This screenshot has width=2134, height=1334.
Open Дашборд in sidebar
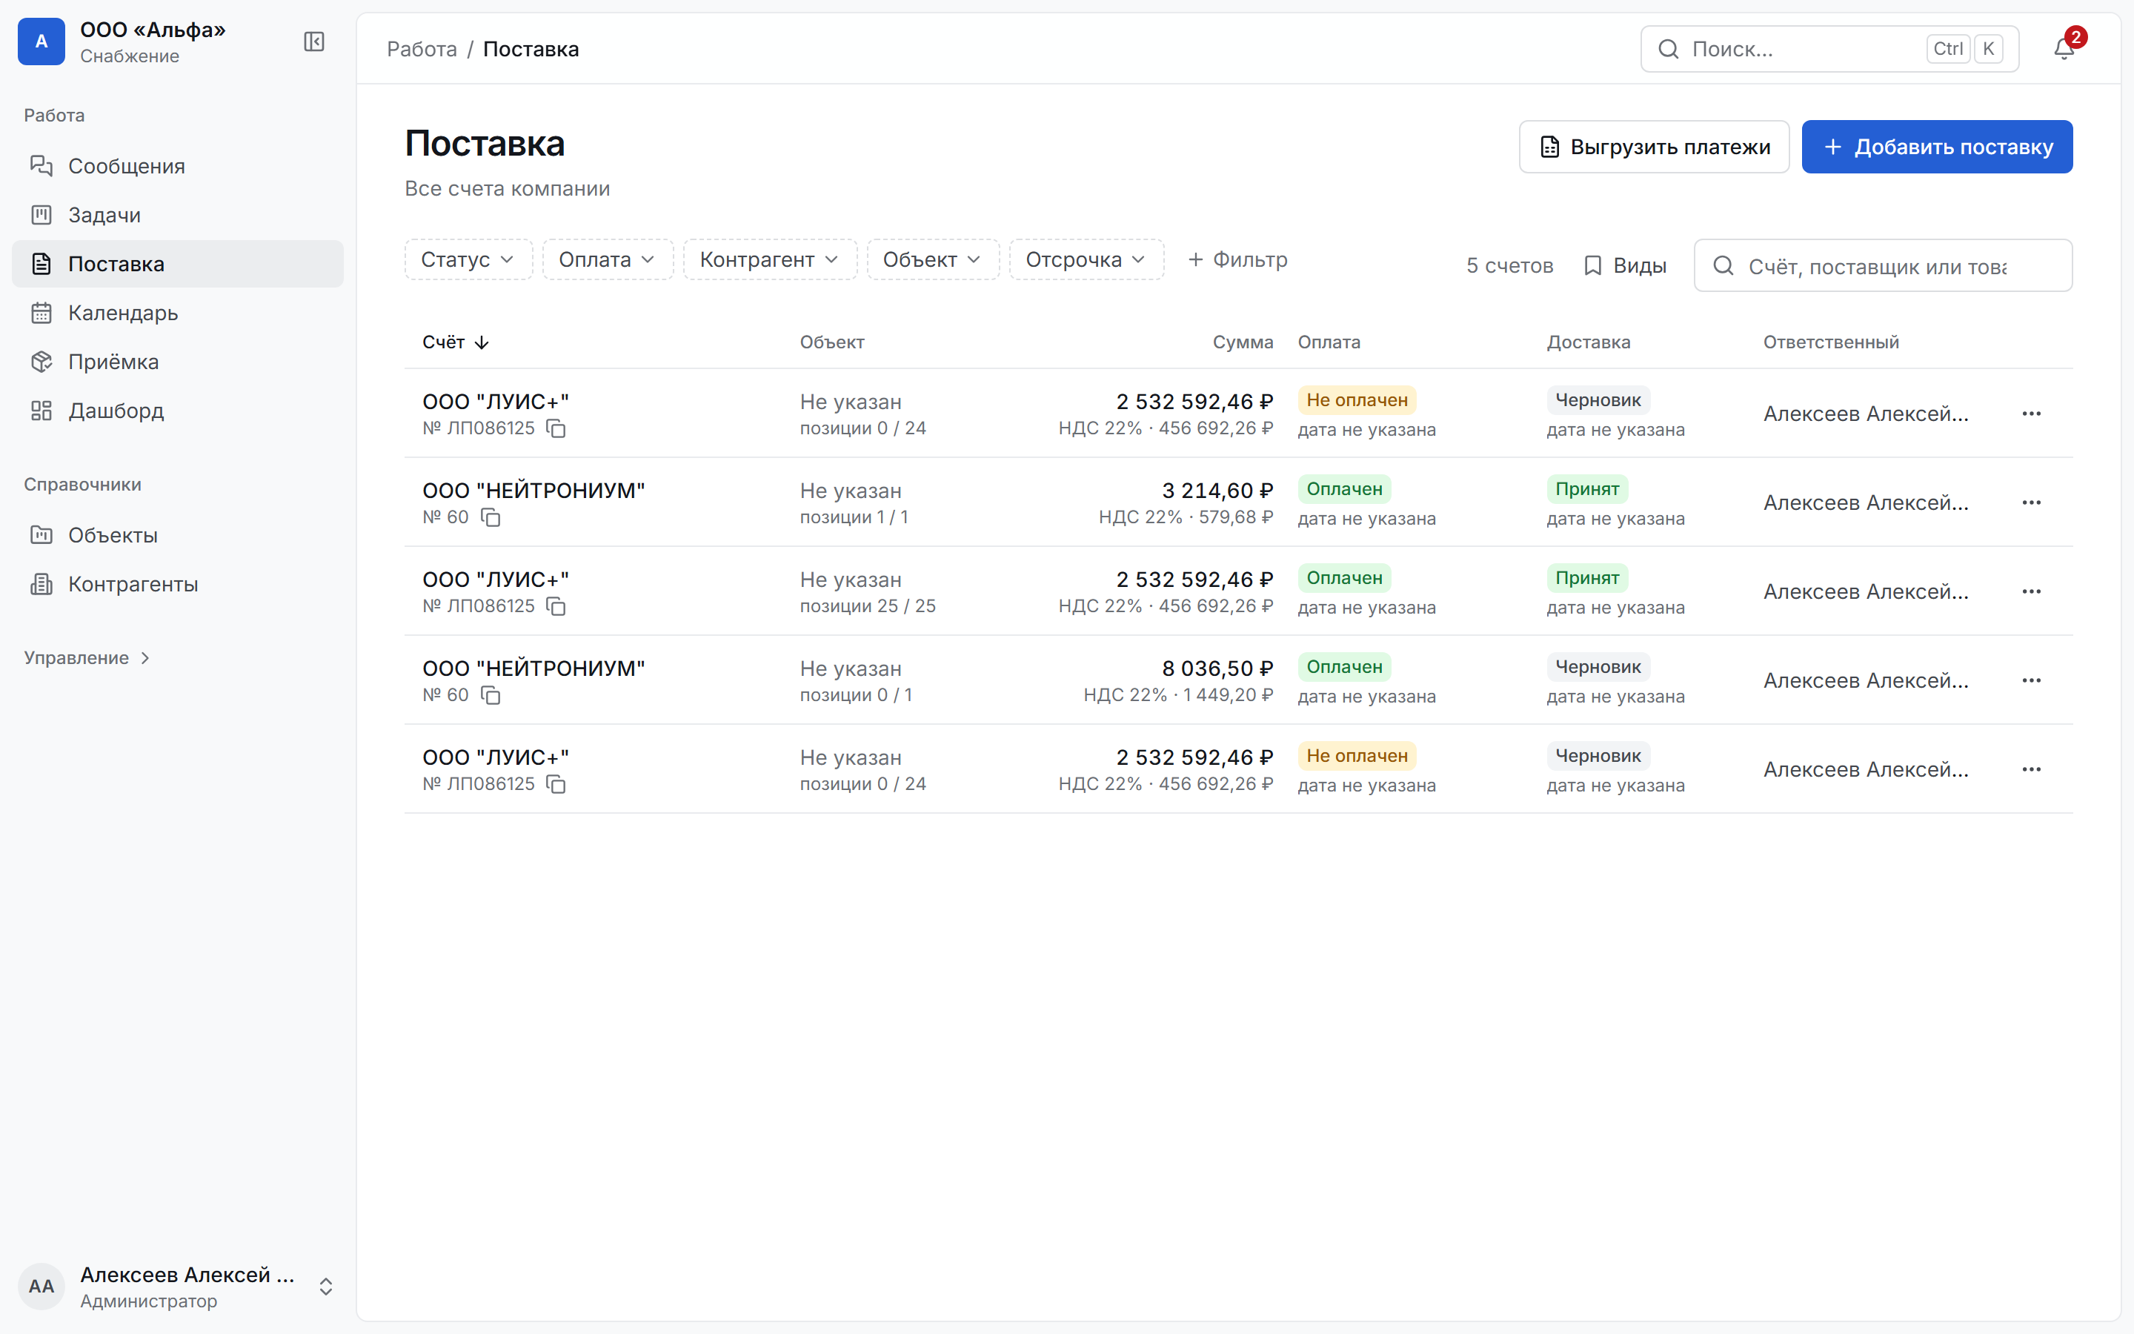point(177,411)
